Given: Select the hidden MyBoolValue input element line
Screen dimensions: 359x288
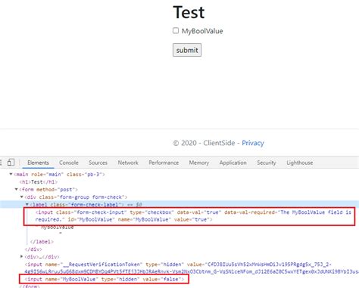Looking at the screenshot, I should click(x=105, y=279).
